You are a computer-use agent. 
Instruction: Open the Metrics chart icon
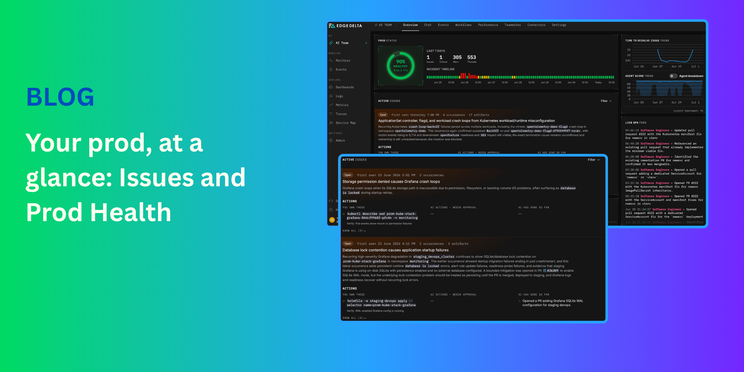click(x=331, y=105)
